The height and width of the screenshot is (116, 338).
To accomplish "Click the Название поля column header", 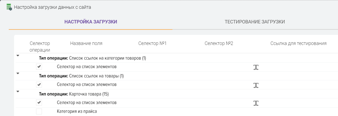I will tap(86, 43).
